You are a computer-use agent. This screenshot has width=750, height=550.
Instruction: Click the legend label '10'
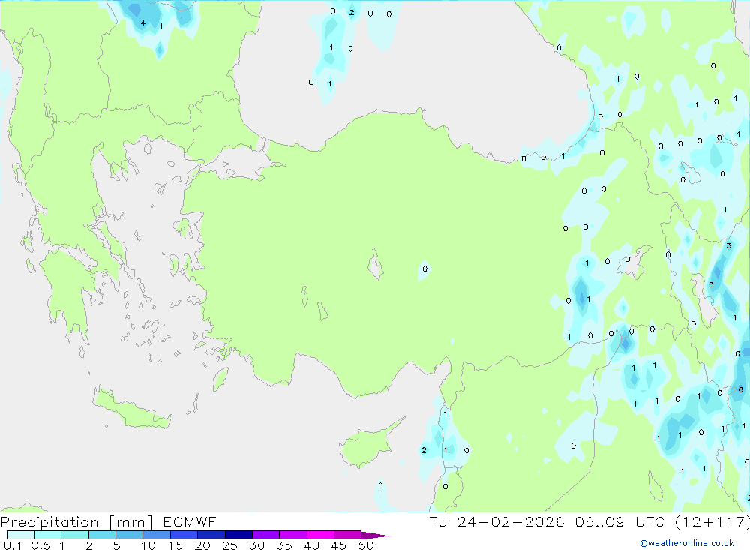(x=148, y=545)
